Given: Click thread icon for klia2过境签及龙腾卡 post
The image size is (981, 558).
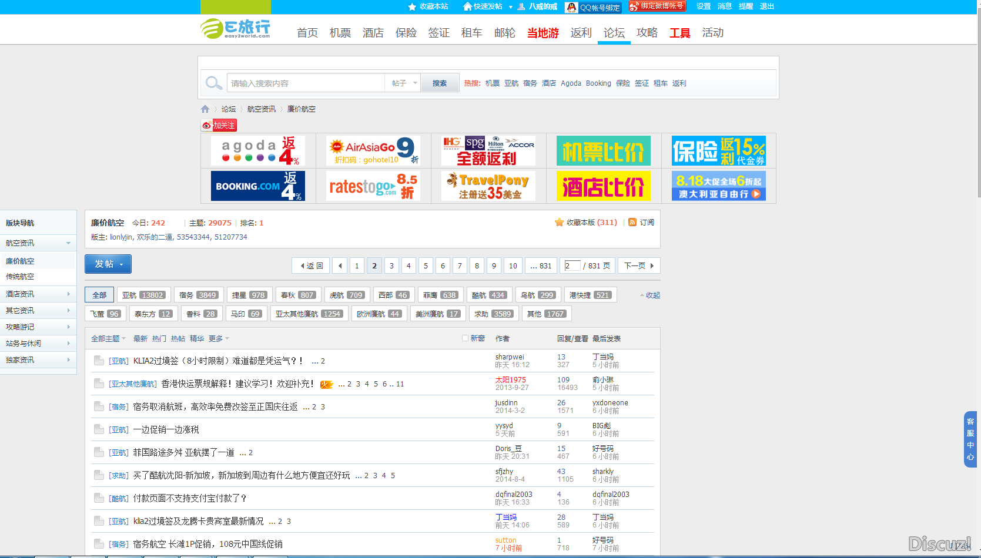Looking at the screenshot, I should click(x=99, y=520).
